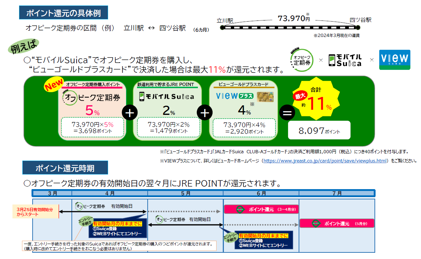Image resolution: width=421 pixels, height=259 pixels.
Task: Click the 四ツ谷駅 station dot on route line
Action: [x=358, y=27]
